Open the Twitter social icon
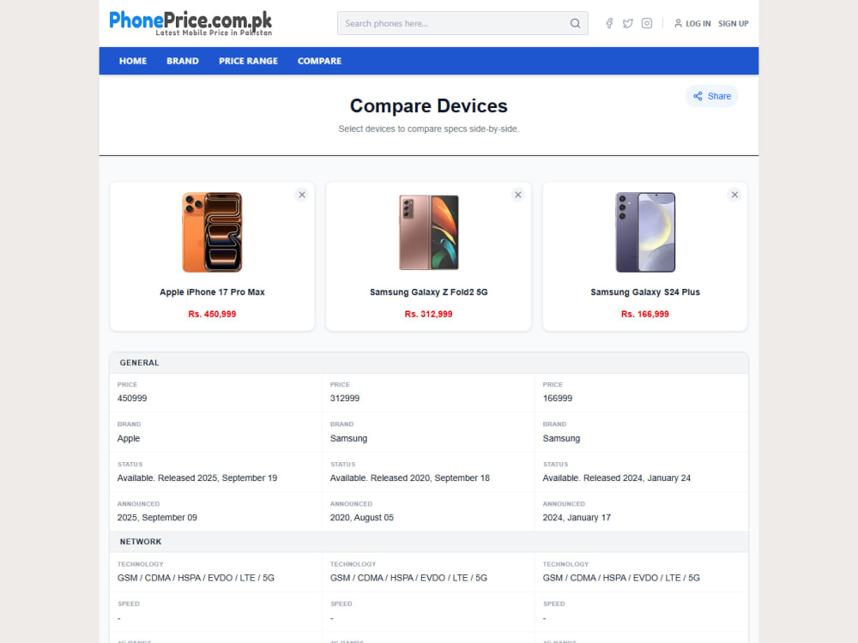The image size is (858, 643). (628, 23)
